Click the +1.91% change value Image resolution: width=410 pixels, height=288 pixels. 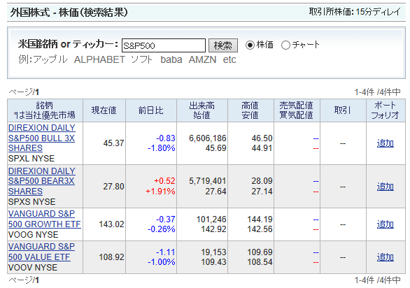pos(160,192)
